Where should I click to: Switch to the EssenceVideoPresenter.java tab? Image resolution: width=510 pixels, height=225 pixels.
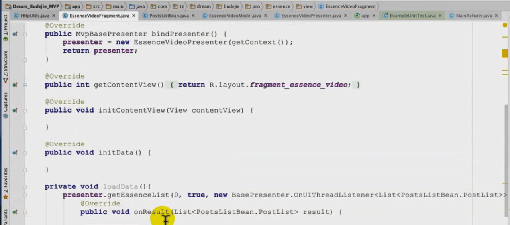[x=311, y=16]
